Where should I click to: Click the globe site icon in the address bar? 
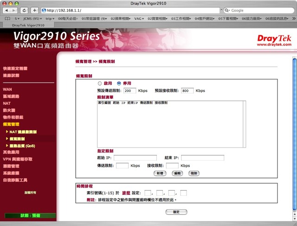[x=44, y=10]
